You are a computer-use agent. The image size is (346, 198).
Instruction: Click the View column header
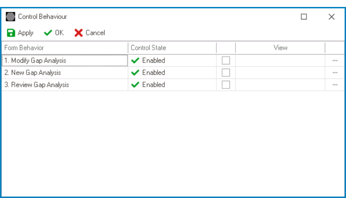click(280, 48)
